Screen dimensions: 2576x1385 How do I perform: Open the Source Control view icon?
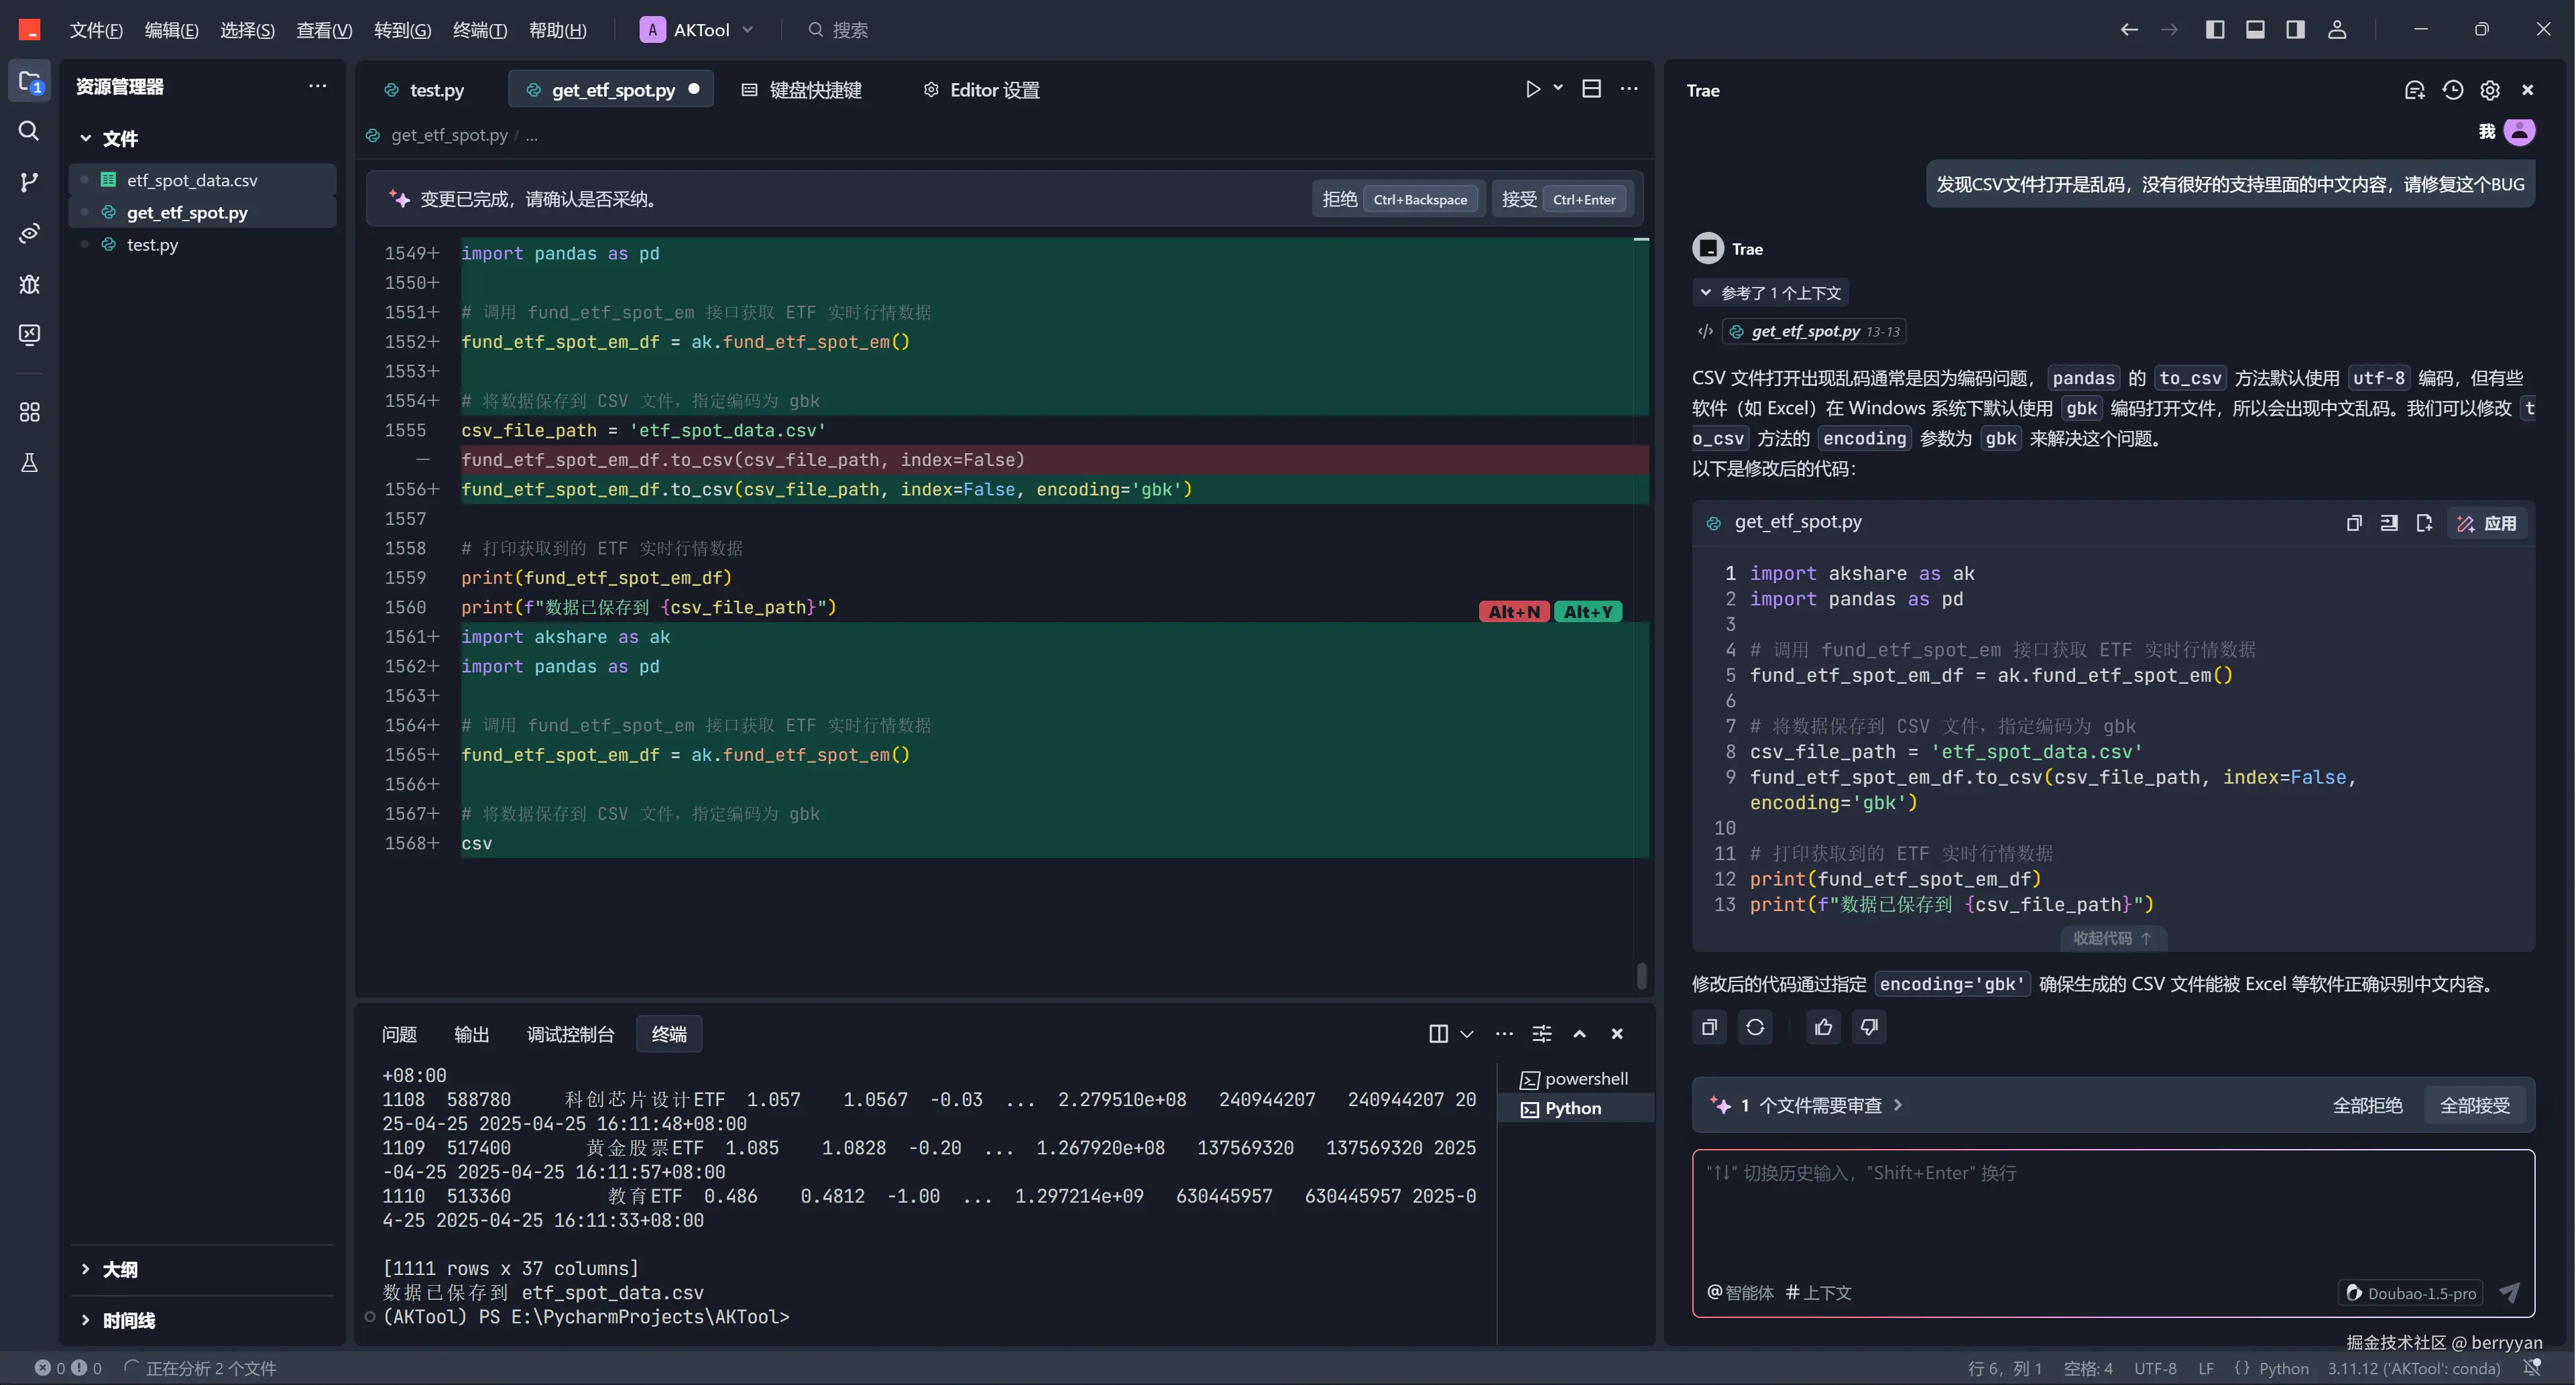pyautogui.click(x=29, y=182)
